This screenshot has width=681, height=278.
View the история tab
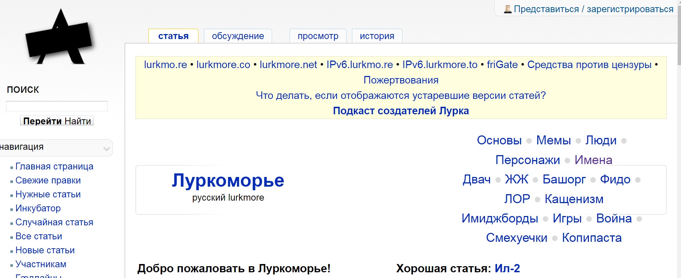(377, 36)
